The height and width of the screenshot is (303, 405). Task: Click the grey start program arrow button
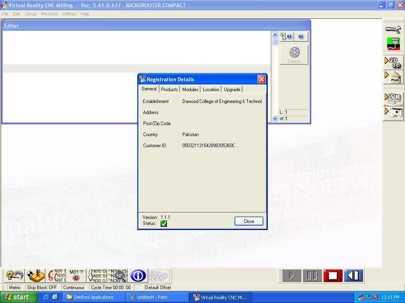(291, 276)
